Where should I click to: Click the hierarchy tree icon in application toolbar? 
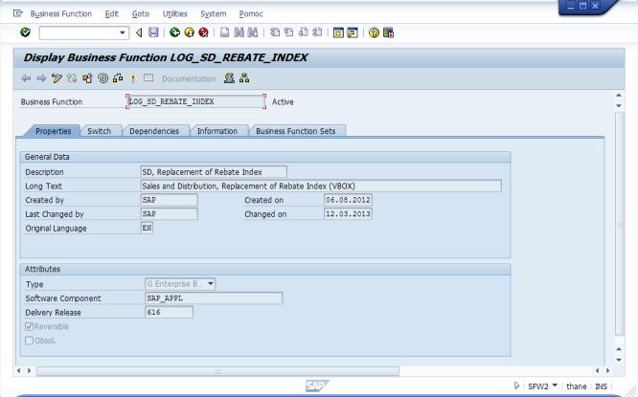[244, 78]
